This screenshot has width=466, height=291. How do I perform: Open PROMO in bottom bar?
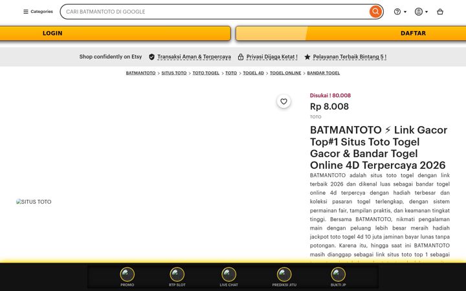(x=128, y=277)
